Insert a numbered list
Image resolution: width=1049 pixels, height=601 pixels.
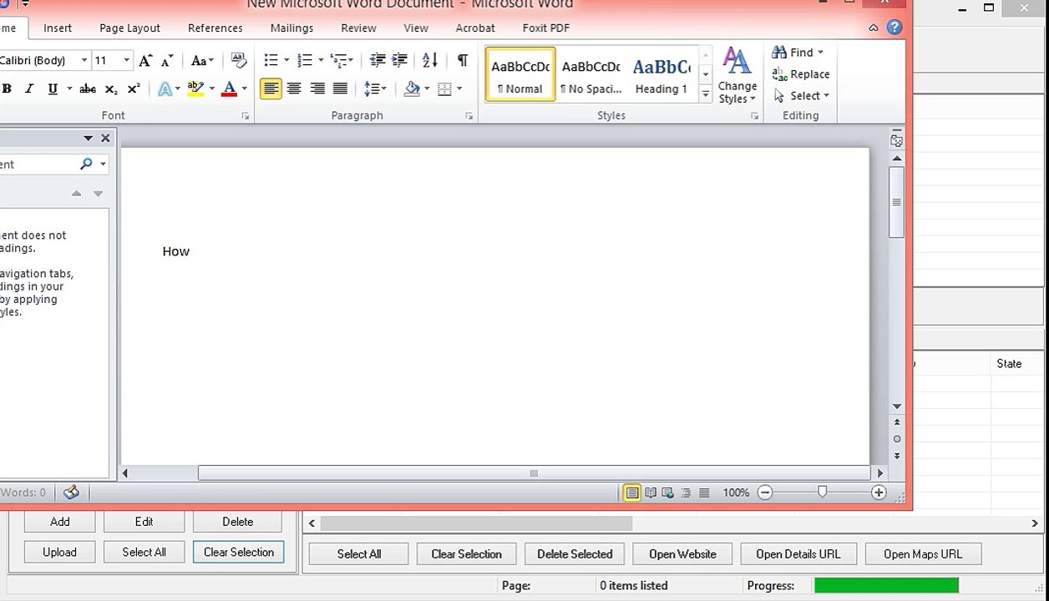[305, 60]
